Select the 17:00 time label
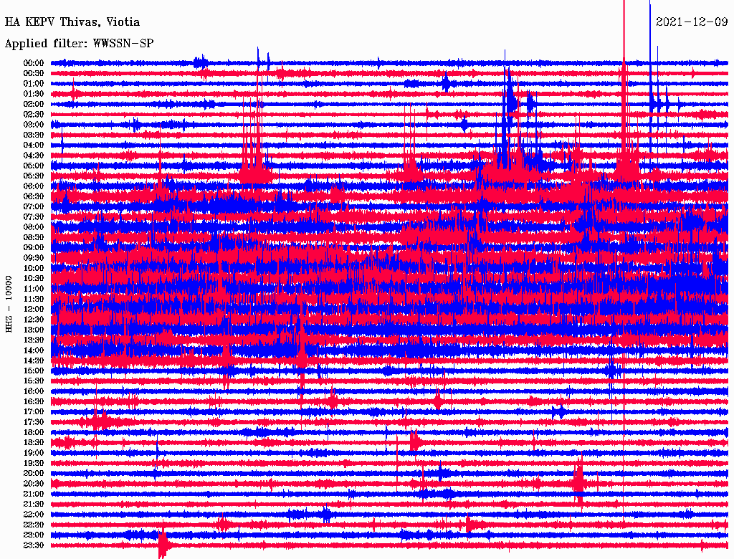Screen dimensions: 734x559 34,411
